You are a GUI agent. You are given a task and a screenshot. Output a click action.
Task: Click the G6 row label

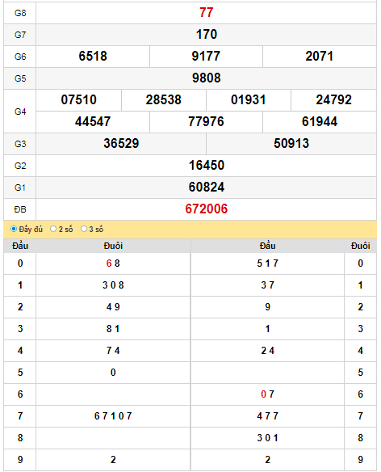(x=20, y=57)
